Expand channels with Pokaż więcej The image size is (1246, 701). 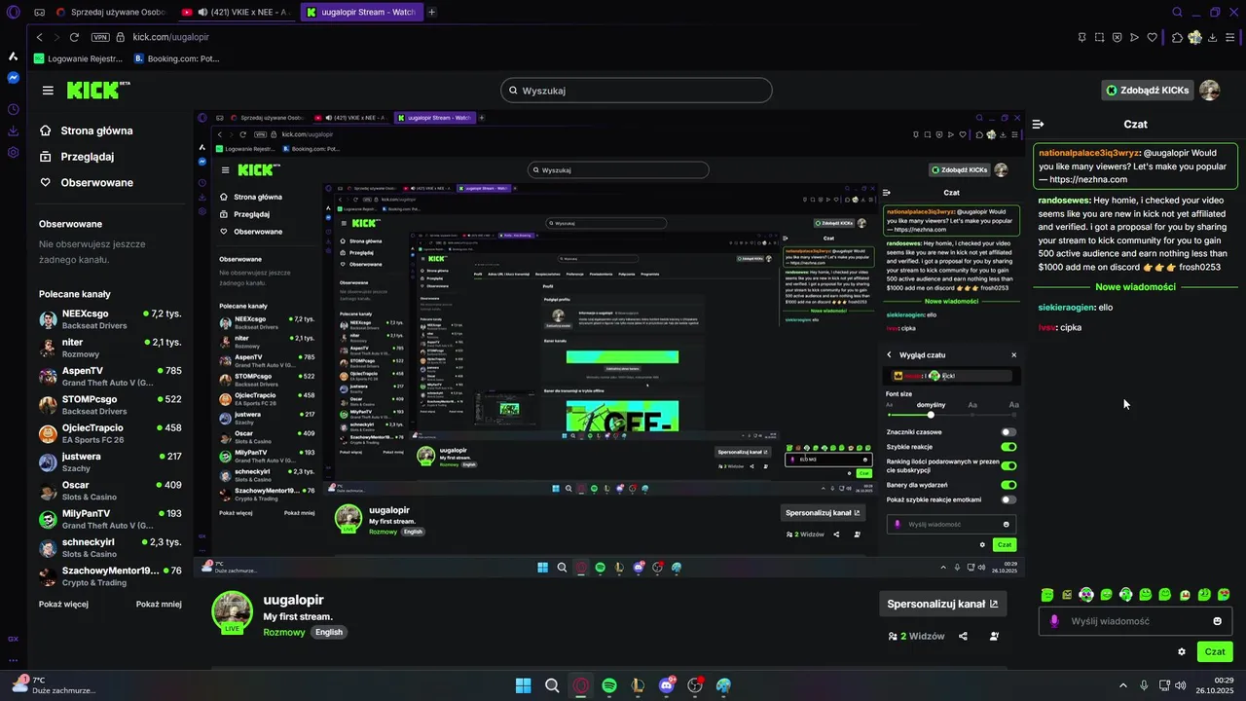tap(63, 604)
